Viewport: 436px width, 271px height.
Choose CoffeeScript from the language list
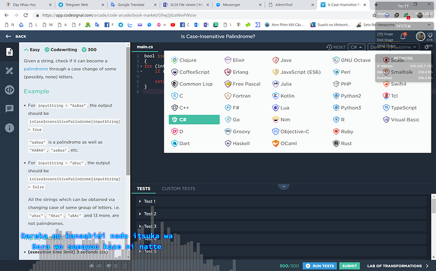(x=190, y=72)
